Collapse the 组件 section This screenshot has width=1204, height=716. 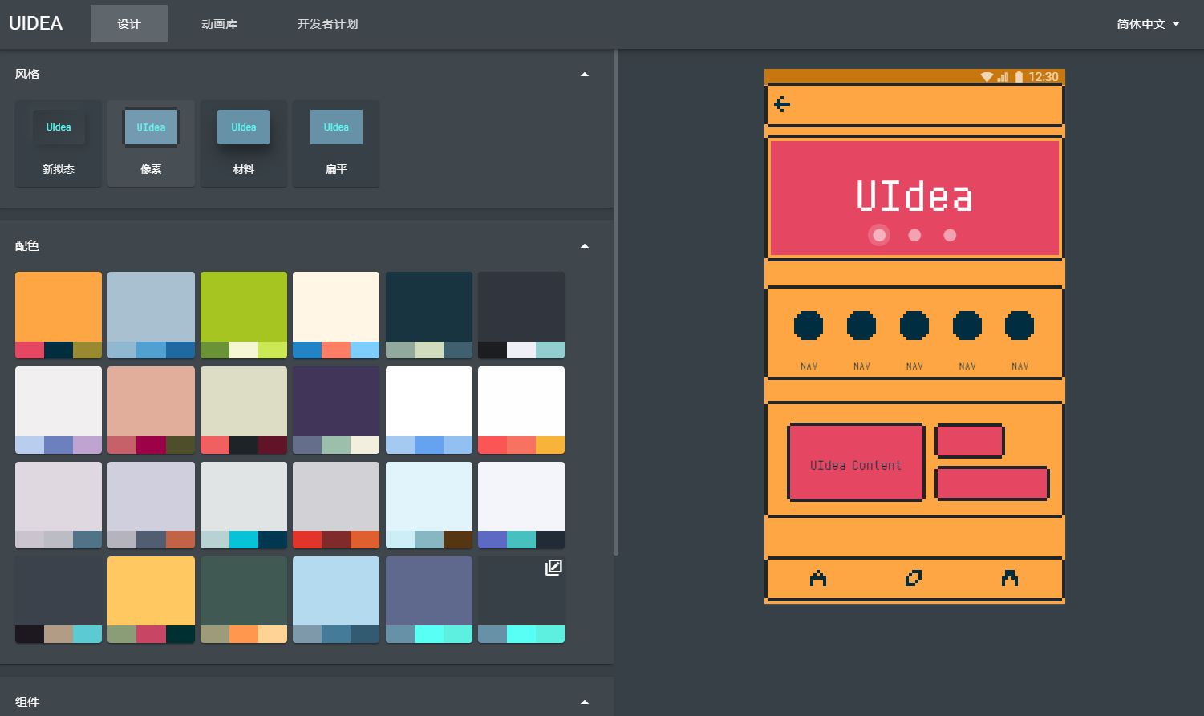(x=585, y=702)
